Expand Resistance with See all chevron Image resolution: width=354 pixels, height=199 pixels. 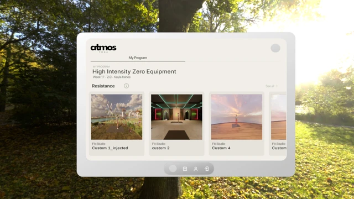pos(272,86)
